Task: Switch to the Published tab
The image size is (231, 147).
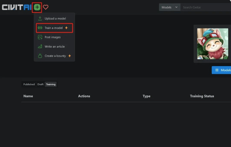Action: 29,84
